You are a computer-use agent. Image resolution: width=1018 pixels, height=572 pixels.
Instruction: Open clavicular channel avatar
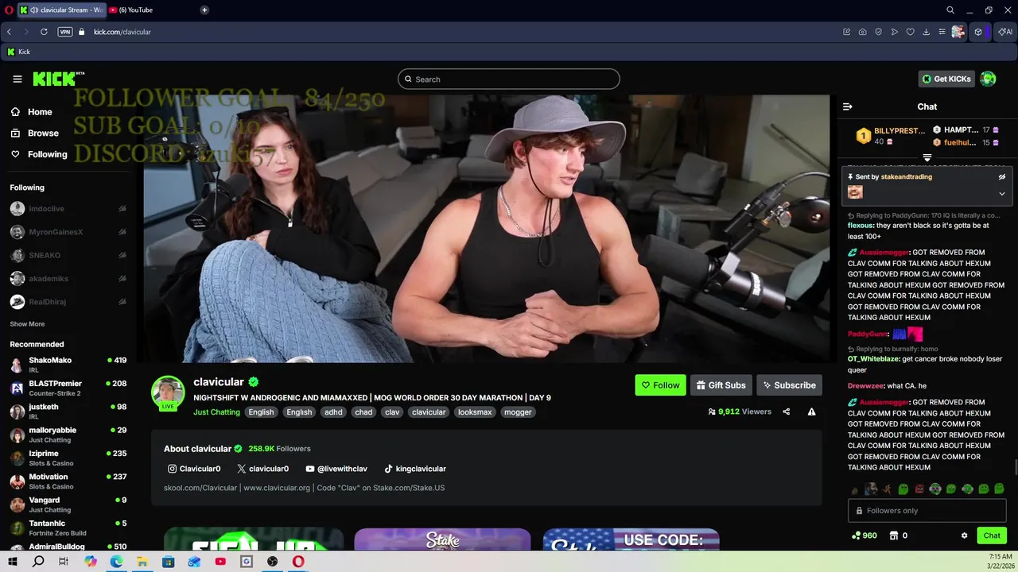point(168,392)
